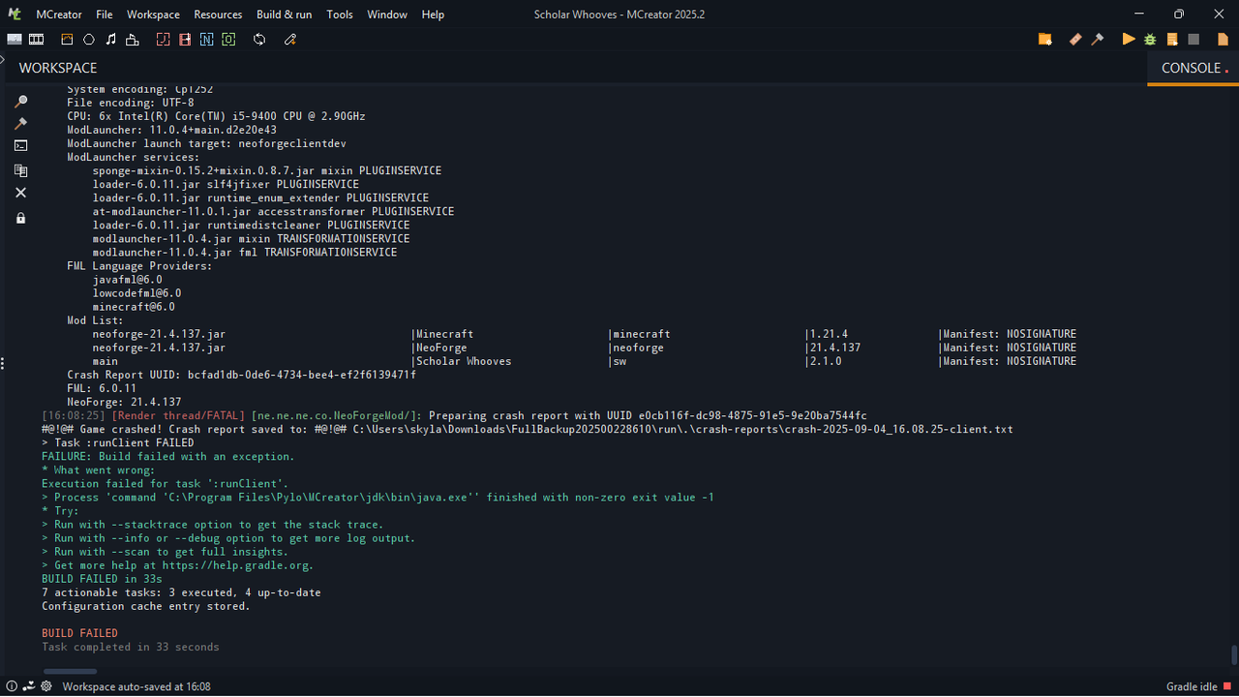Screen dimensions: 1239x697
Task: Clear the console with X icon
Action: click(20, 193)
